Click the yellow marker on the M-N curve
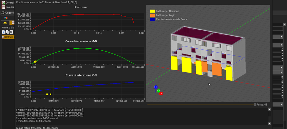The height and width of the screenshot is (129, 287). coord(35,62)
